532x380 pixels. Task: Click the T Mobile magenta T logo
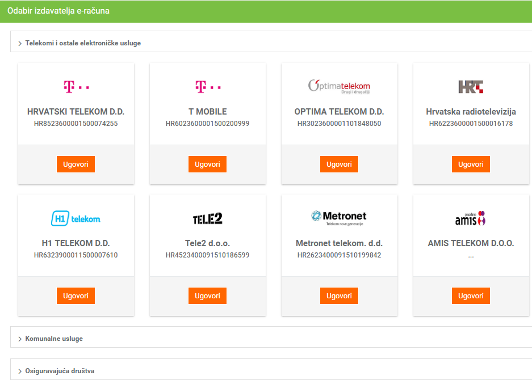[x=208, y=87]
